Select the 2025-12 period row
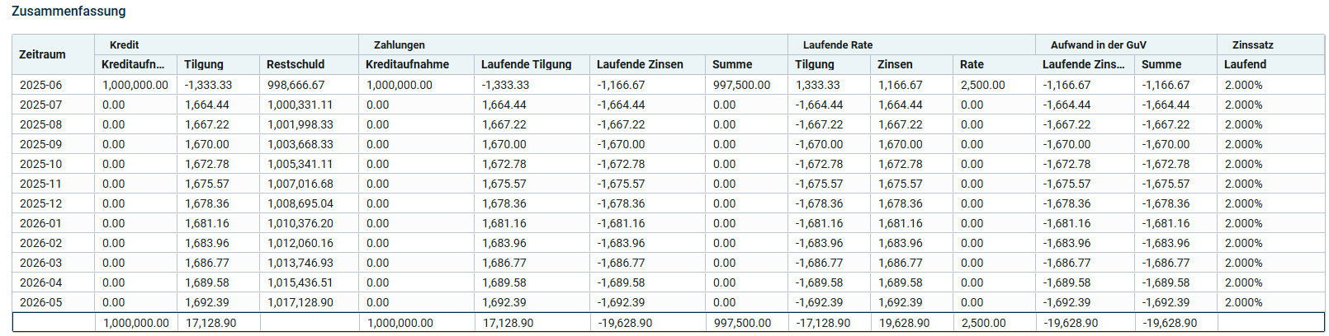 coord(668,203)
